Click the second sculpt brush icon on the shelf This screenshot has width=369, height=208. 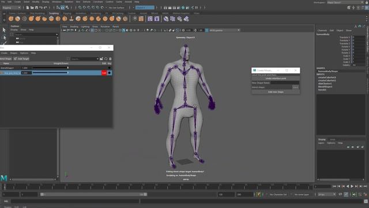(18, 19)
